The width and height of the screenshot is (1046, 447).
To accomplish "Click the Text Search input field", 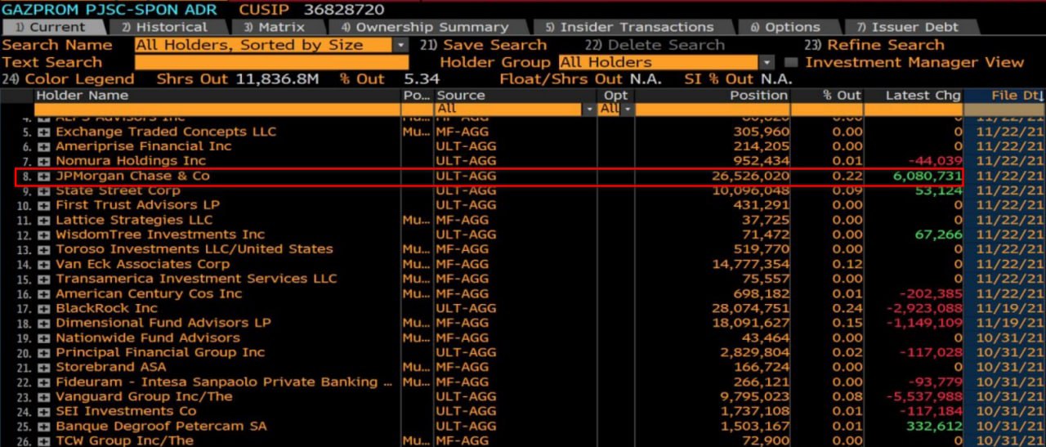I will (x=271, y=63).
